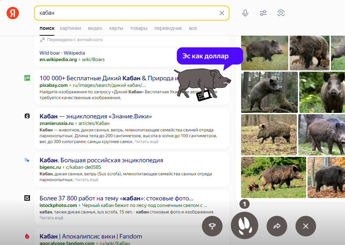Click the pixabay favicon
The height and width of the screenshot is (245, 345).
click(27, 78)
